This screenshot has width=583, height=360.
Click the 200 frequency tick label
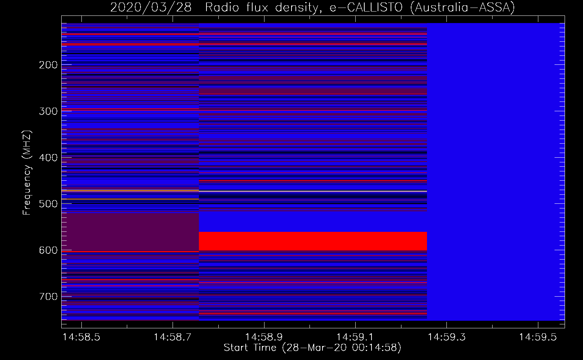tap(48, 65)
